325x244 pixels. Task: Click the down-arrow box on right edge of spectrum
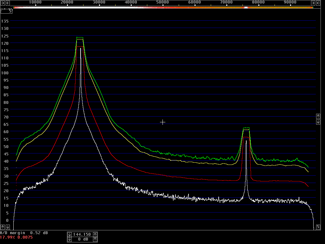[318, 122]
